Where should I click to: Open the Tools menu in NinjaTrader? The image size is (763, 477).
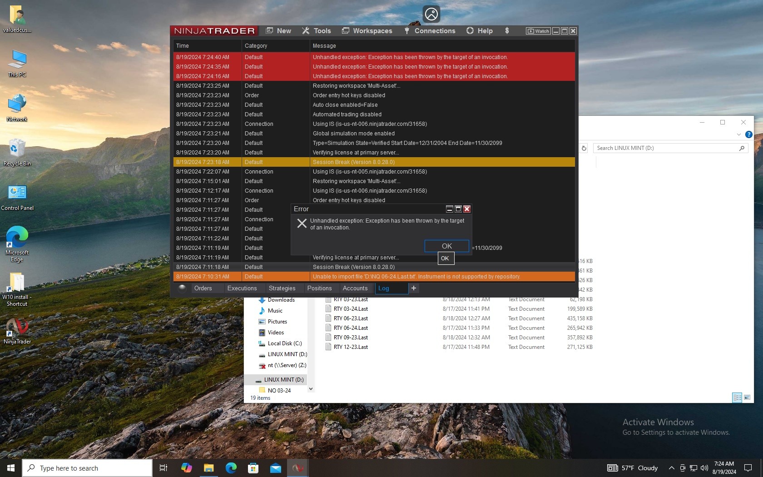click(317, 31)
